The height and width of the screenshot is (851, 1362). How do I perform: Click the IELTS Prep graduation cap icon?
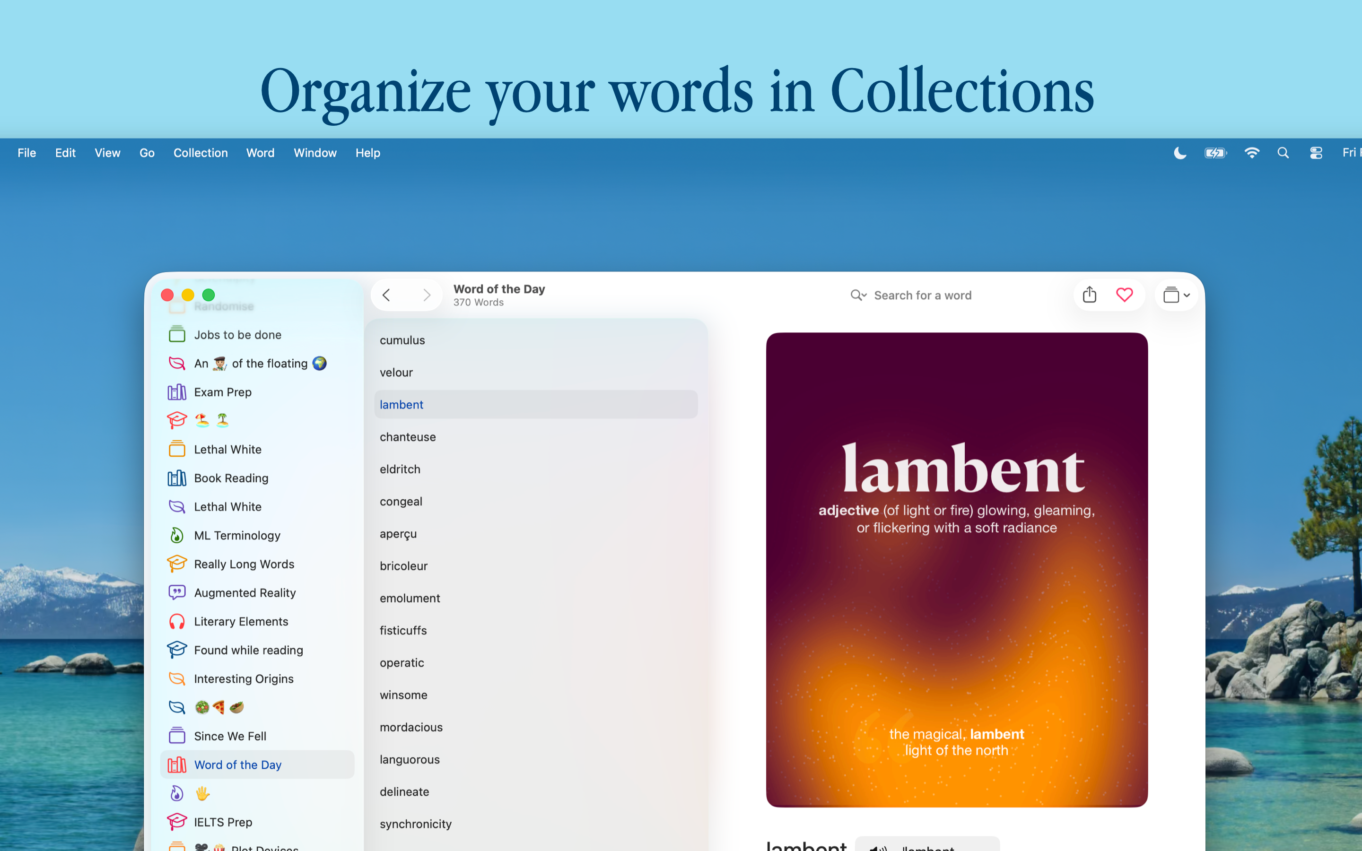177,822
